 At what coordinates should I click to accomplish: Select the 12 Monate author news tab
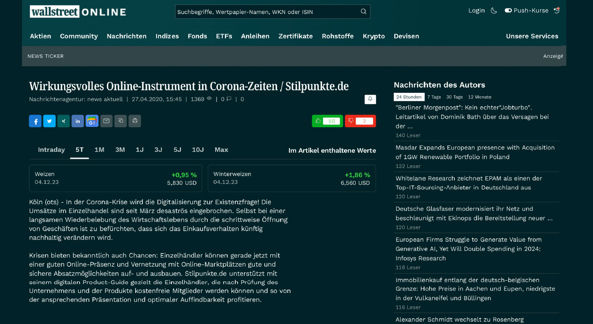(480, 97)
